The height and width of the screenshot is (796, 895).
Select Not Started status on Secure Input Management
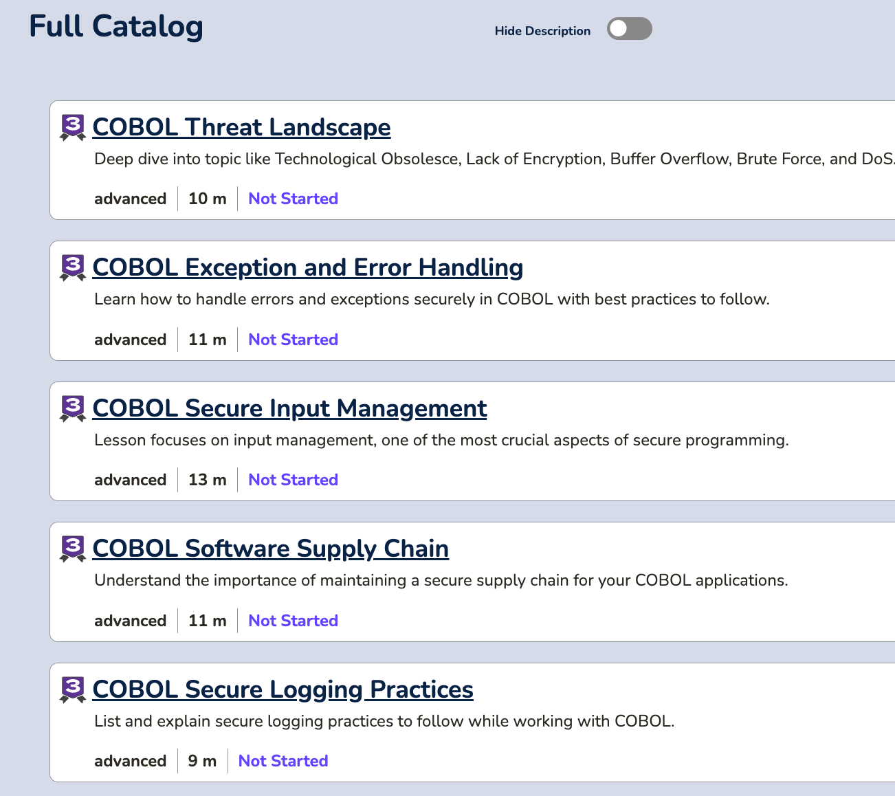point(293,480)
